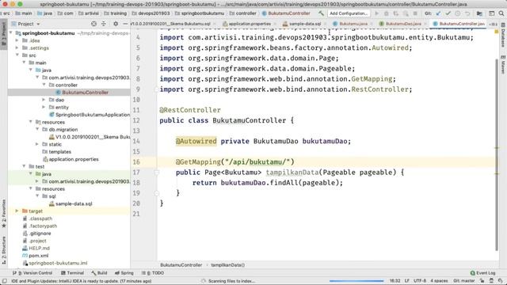507x285 pixels.
Task: Toggle the 1: Project side tool button
Action: point(3,34)
